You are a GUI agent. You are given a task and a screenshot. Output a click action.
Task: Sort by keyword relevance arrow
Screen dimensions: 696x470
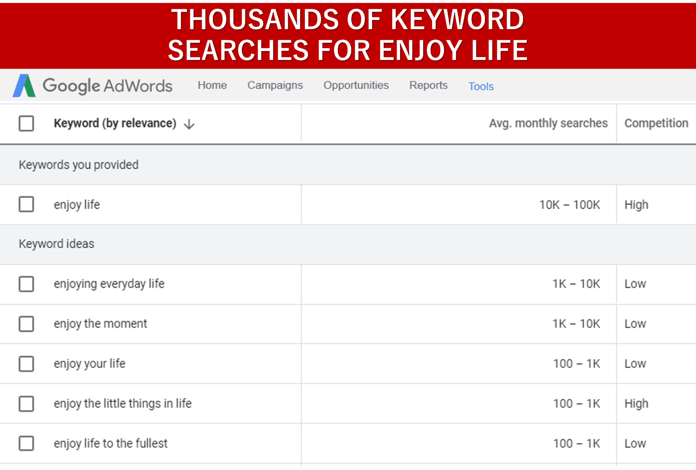(189, 124)
